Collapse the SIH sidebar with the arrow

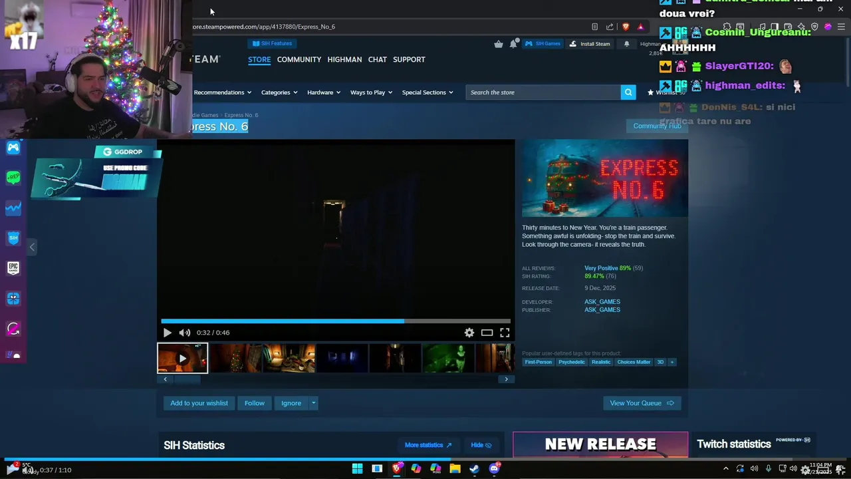(32, 247)
